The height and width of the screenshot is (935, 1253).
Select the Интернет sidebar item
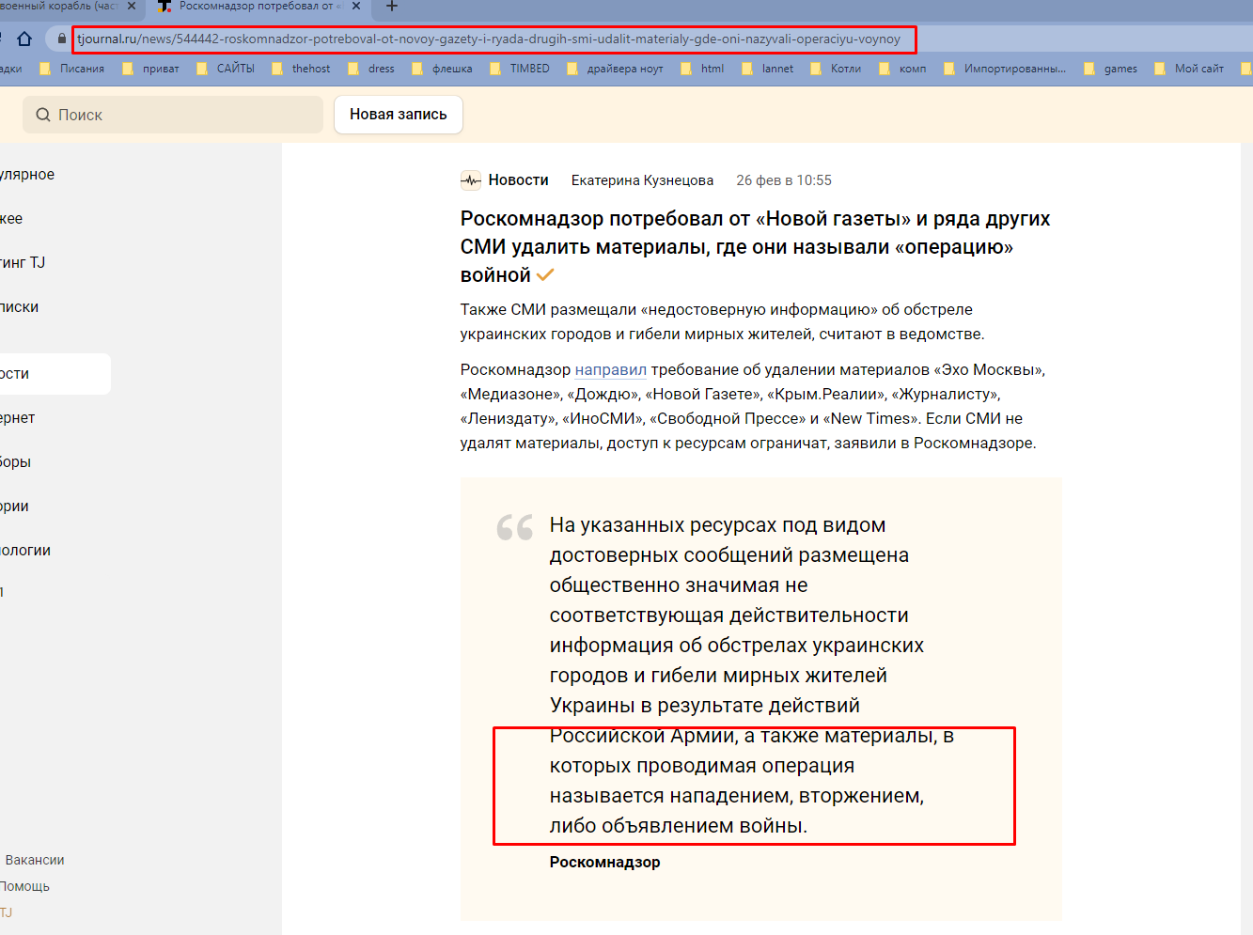coord(18,418)
